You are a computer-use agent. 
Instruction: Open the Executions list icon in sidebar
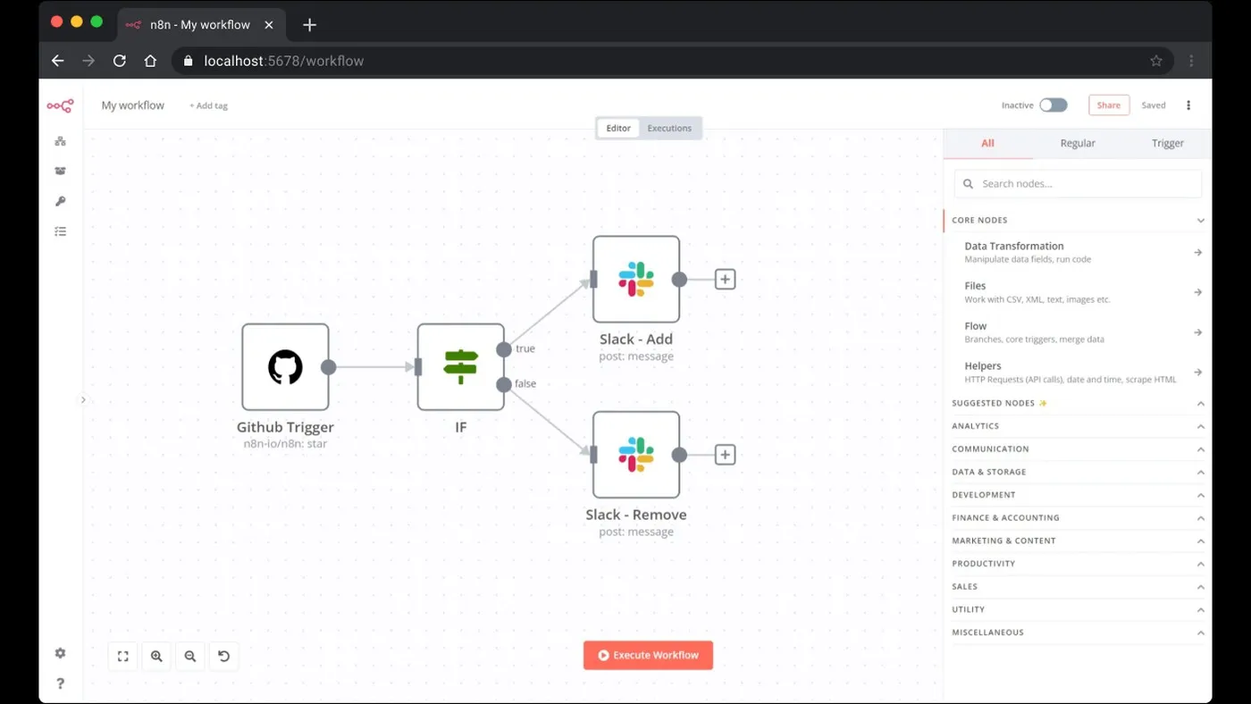(x=60, y=231)
